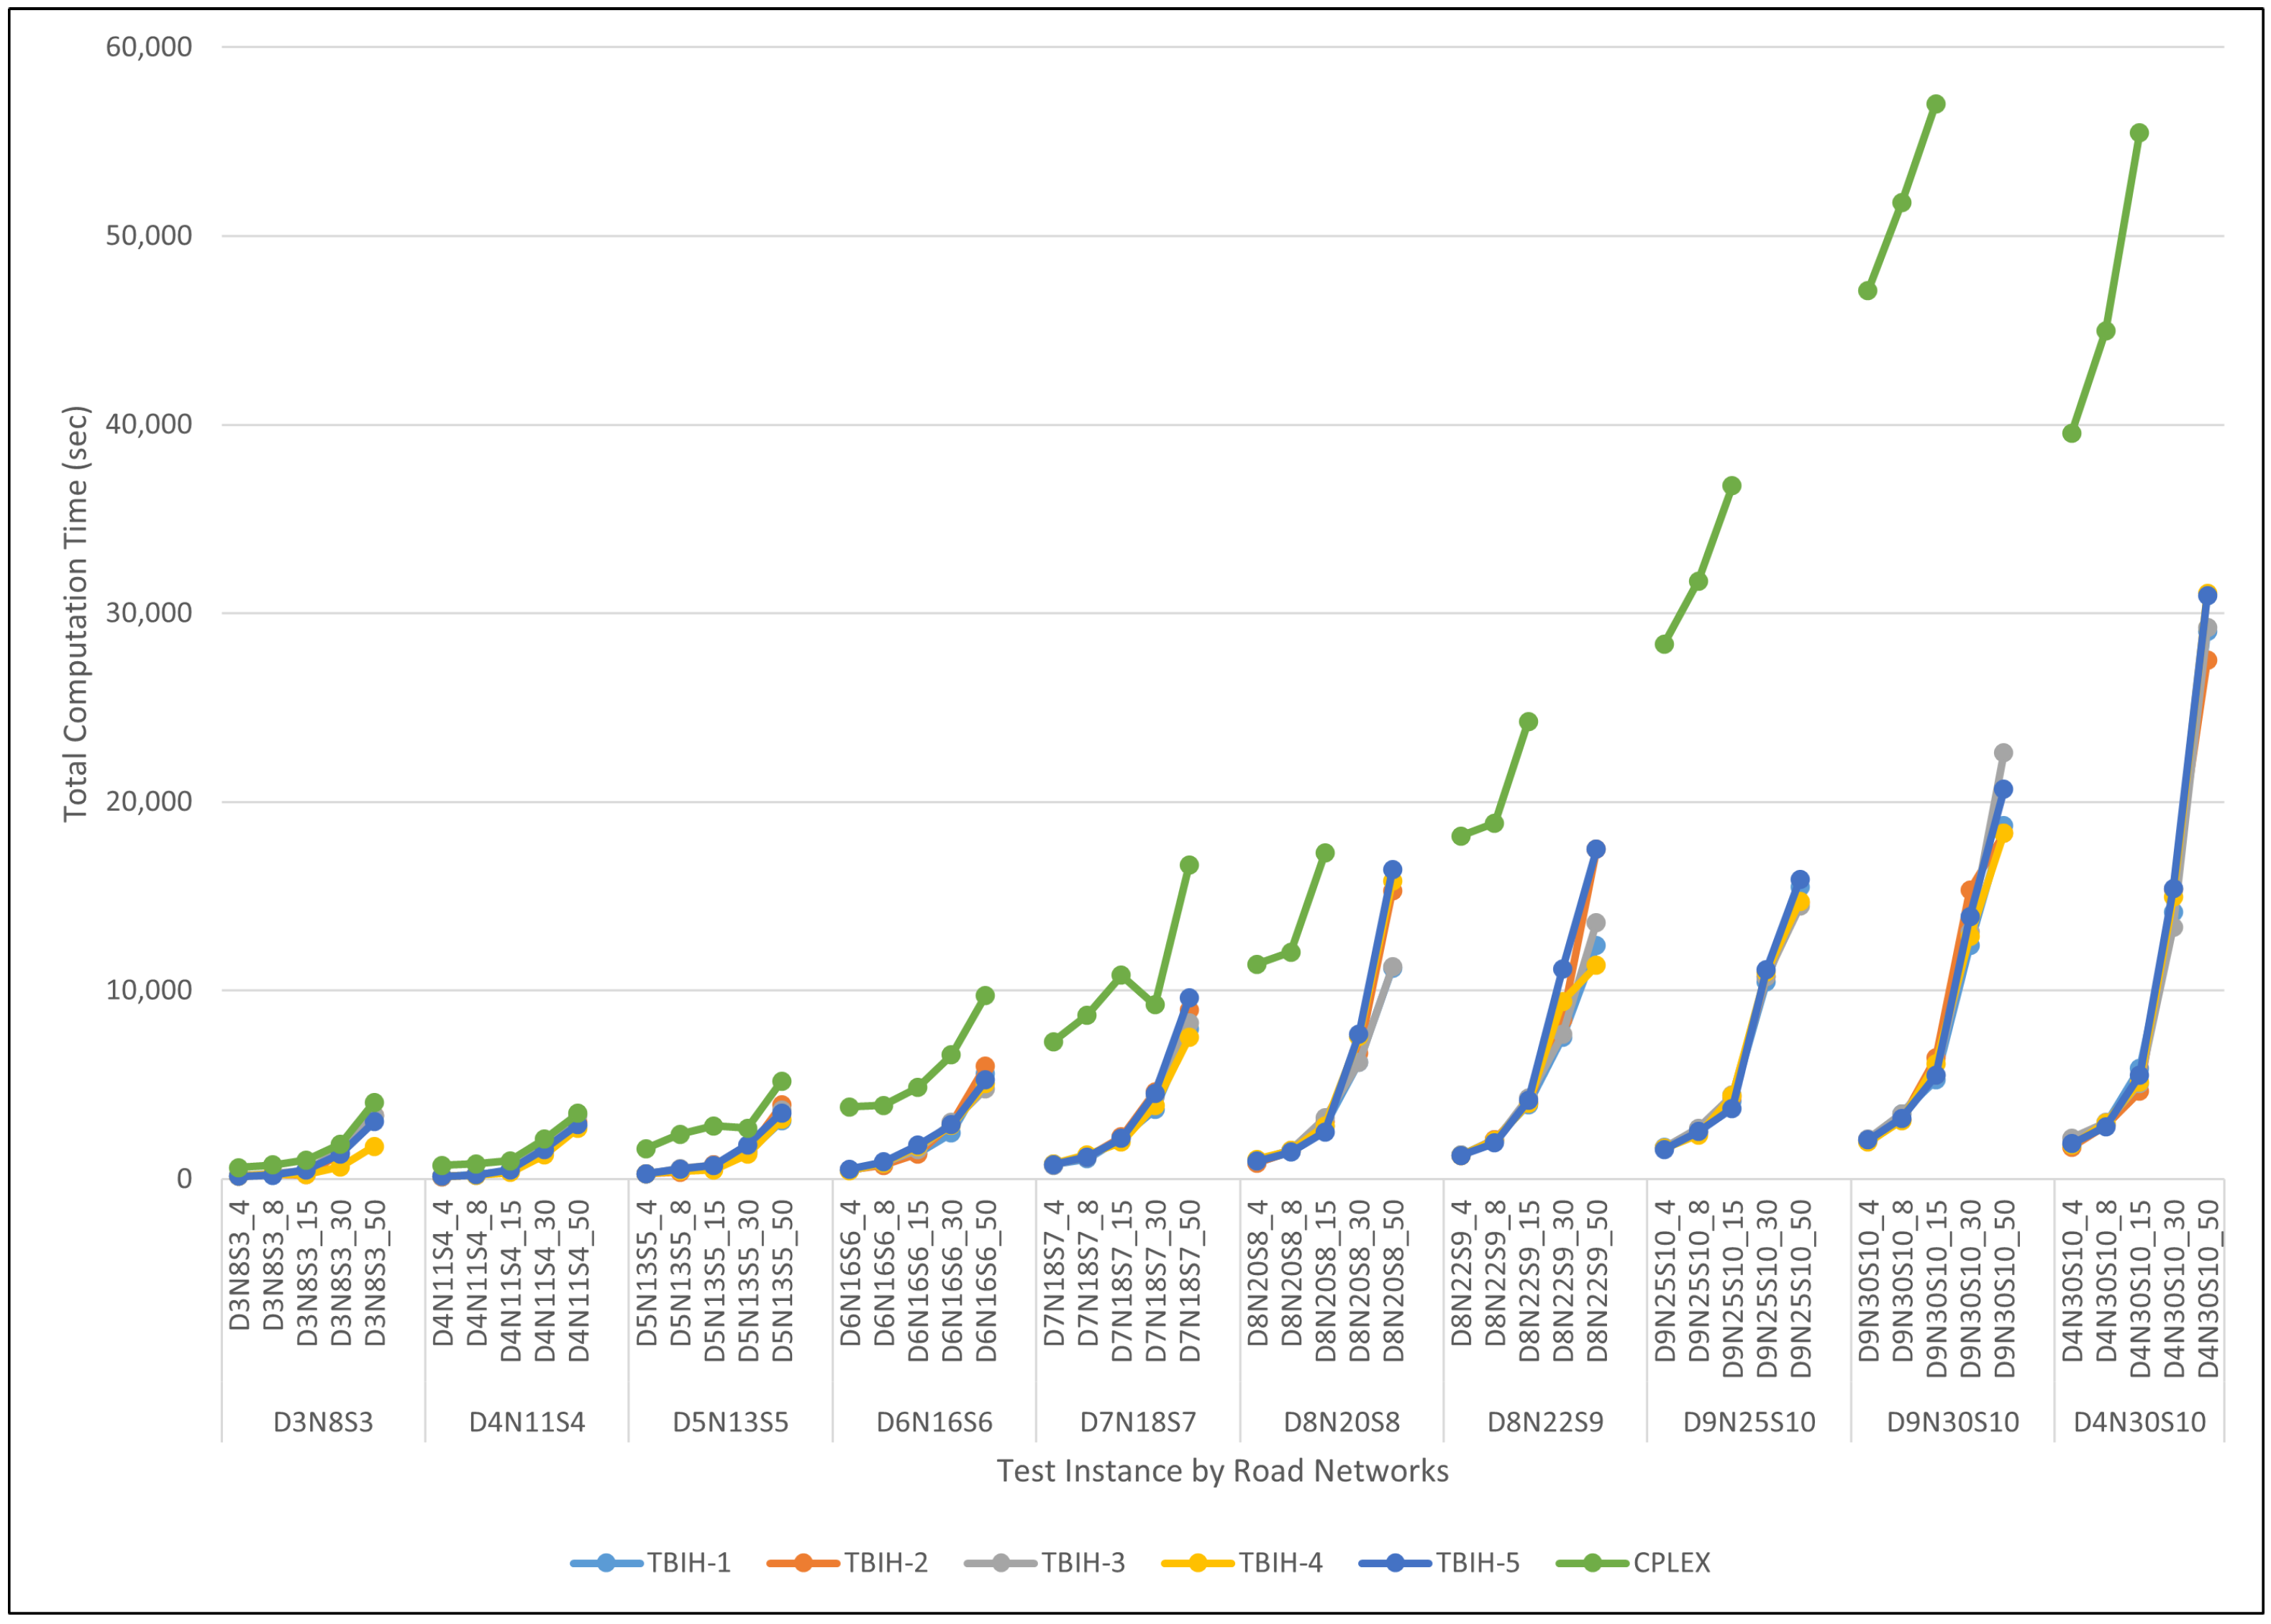
Task: Click the D3N8S3 group label
Action: [x=323, y=1422]
